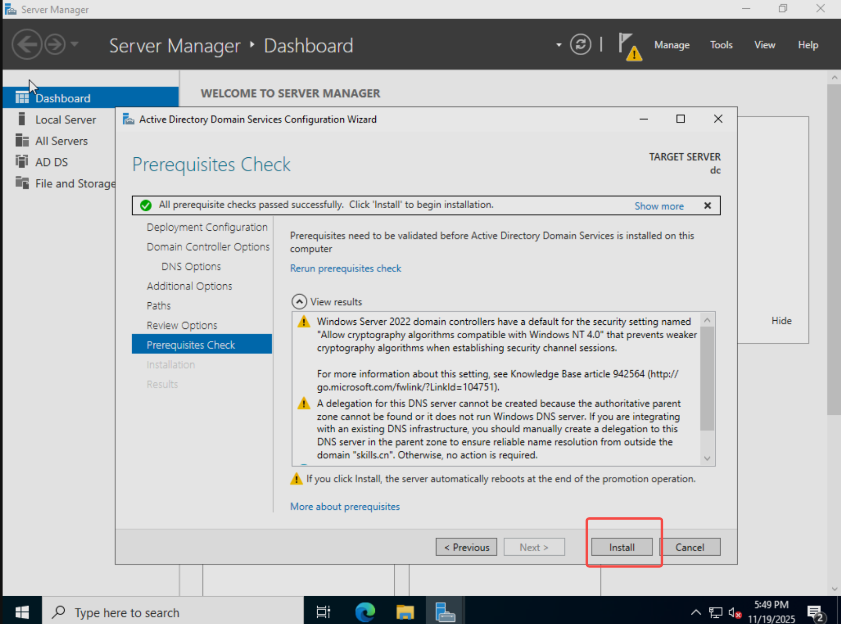841x624 pixels.
Task: Select the Prerequisites Check step
Action: [x=202, y=344]
